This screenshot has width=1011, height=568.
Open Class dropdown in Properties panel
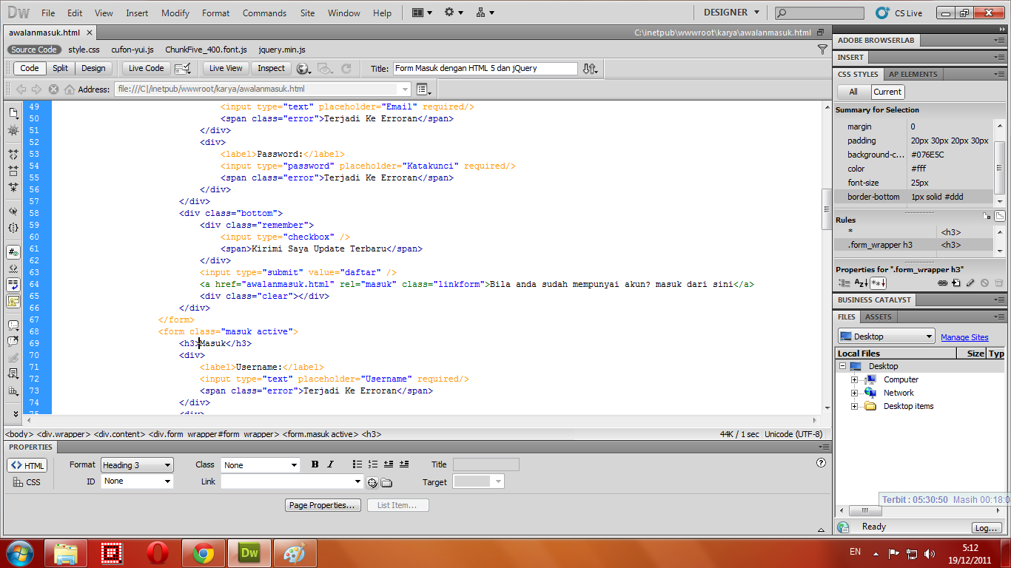point(260,465)
